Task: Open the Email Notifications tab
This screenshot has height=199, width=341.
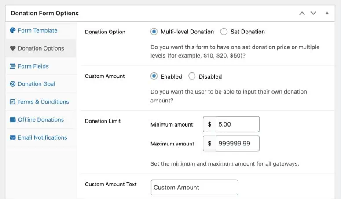Action: (41, 137)
